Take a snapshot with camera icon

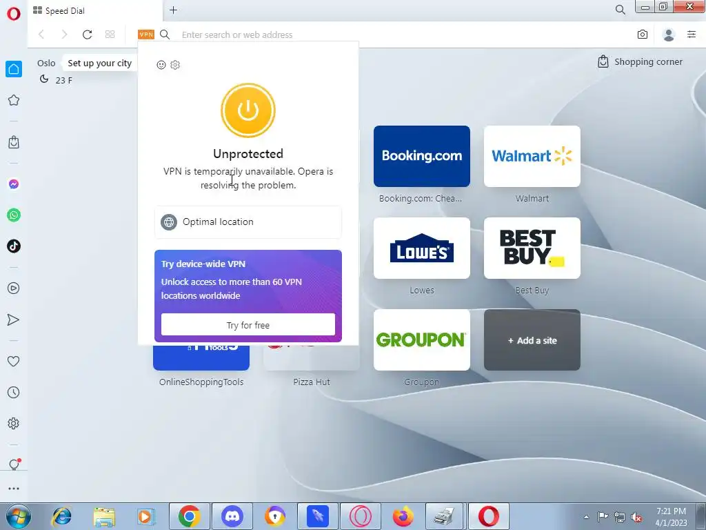pos(643,35)
